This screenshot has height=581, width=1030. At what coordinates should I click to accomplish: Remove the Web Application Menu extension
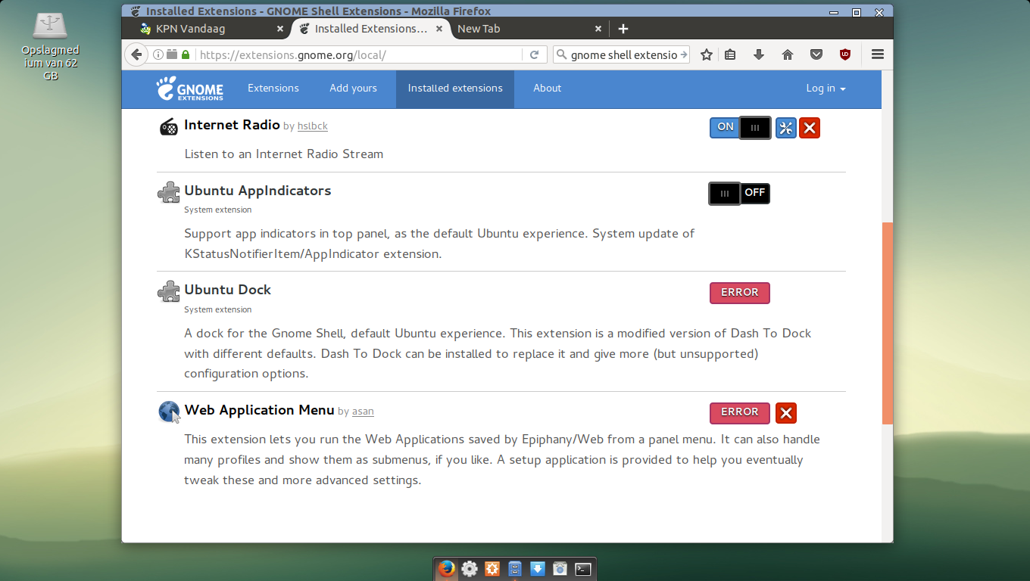[786, 413]
